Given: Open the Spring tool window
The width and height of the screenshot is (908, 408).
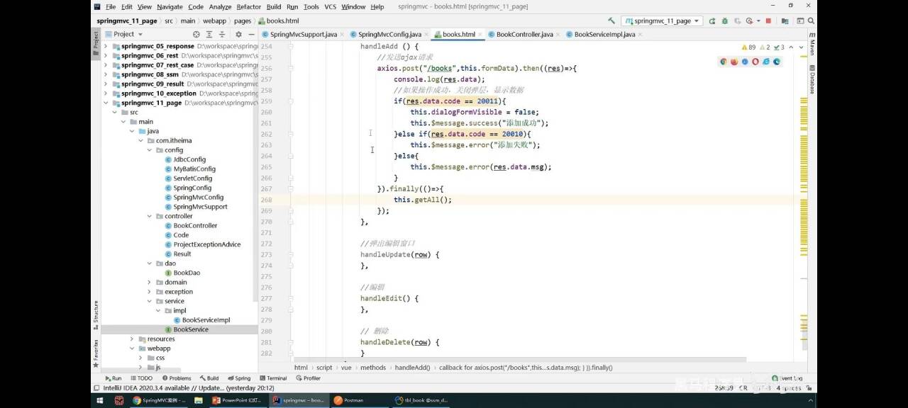Looking at the screenshot, I should 239,378.
